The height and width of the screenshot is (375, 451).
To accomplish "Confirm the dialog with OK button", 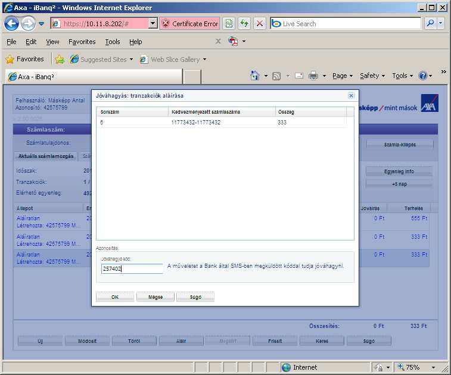I will (115, 297).
